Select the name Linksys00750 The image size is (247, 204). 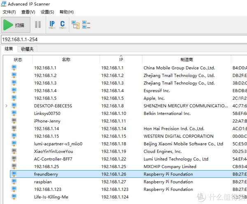click(x=47, y=113)
